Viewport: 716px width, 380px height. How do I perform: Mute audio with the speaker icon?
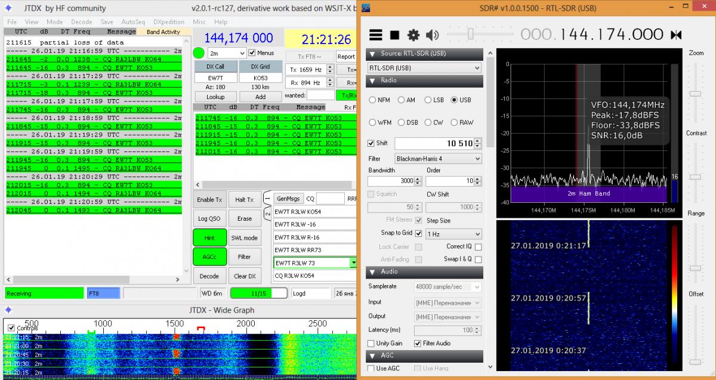pyautogui.click(x=432, y=35)
